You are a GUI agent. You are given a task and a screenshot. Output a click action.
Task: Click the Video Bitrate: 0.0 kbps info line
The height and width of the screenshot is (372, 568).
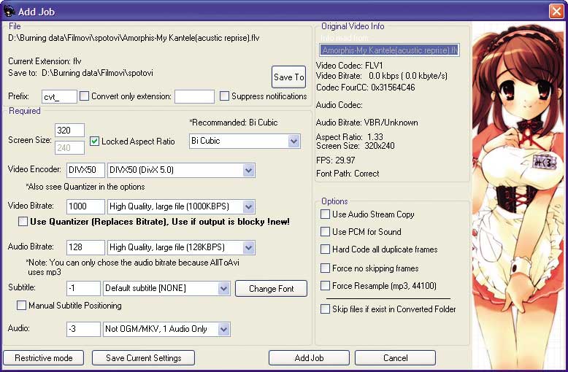point(381,76)
